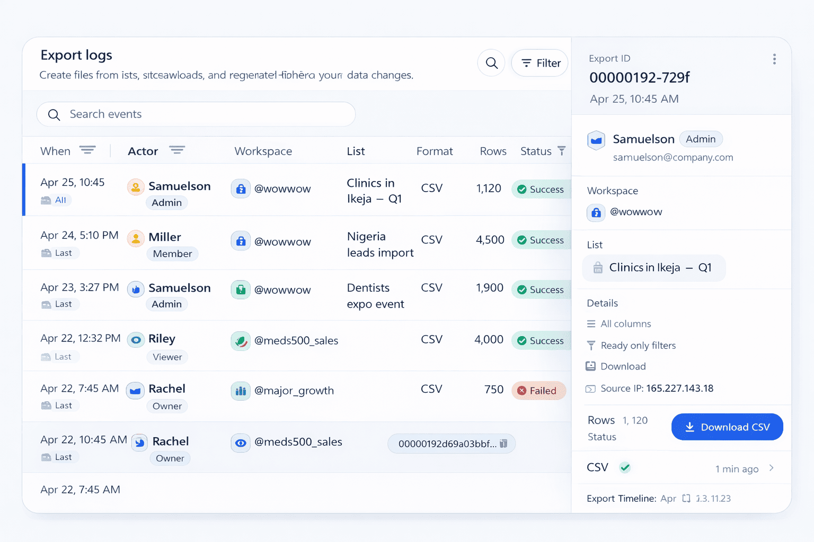Open the Filter button
The height and width of the screenshot is (542, 814).
click(540, 63)
